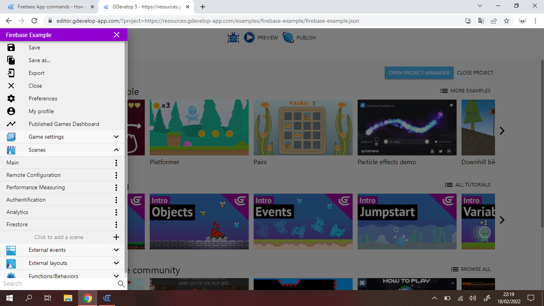Open options menu for Main scene
The height and width of the screenshot is (306, 544).
(116, 163)
